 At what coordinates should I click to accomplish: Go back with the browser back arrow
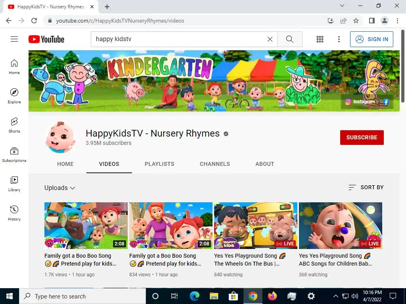point(9,21)
